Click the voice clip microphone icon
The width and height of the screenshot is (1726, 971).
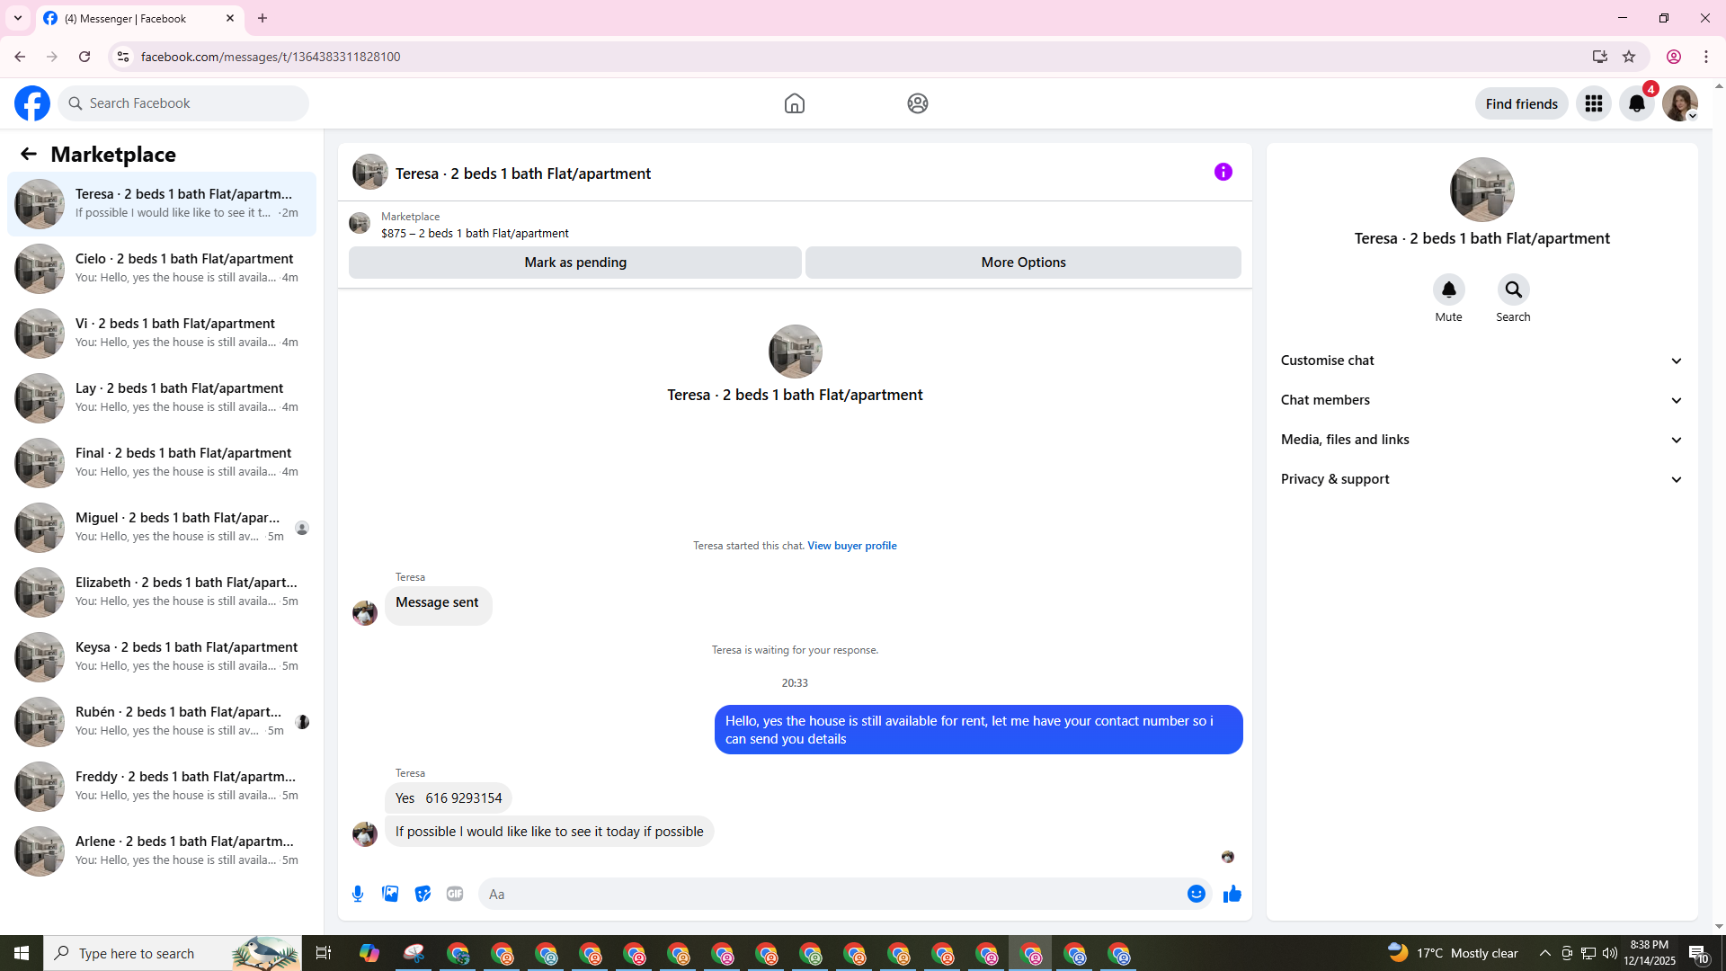358,894
